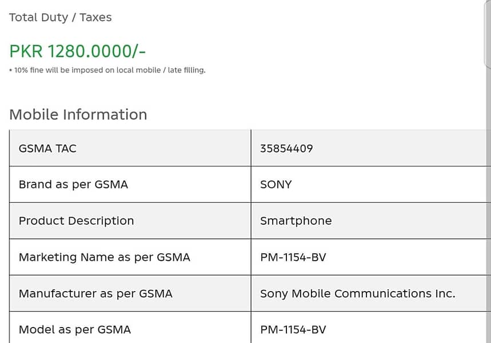Click the 10% fine notice text

coord(107,70)
